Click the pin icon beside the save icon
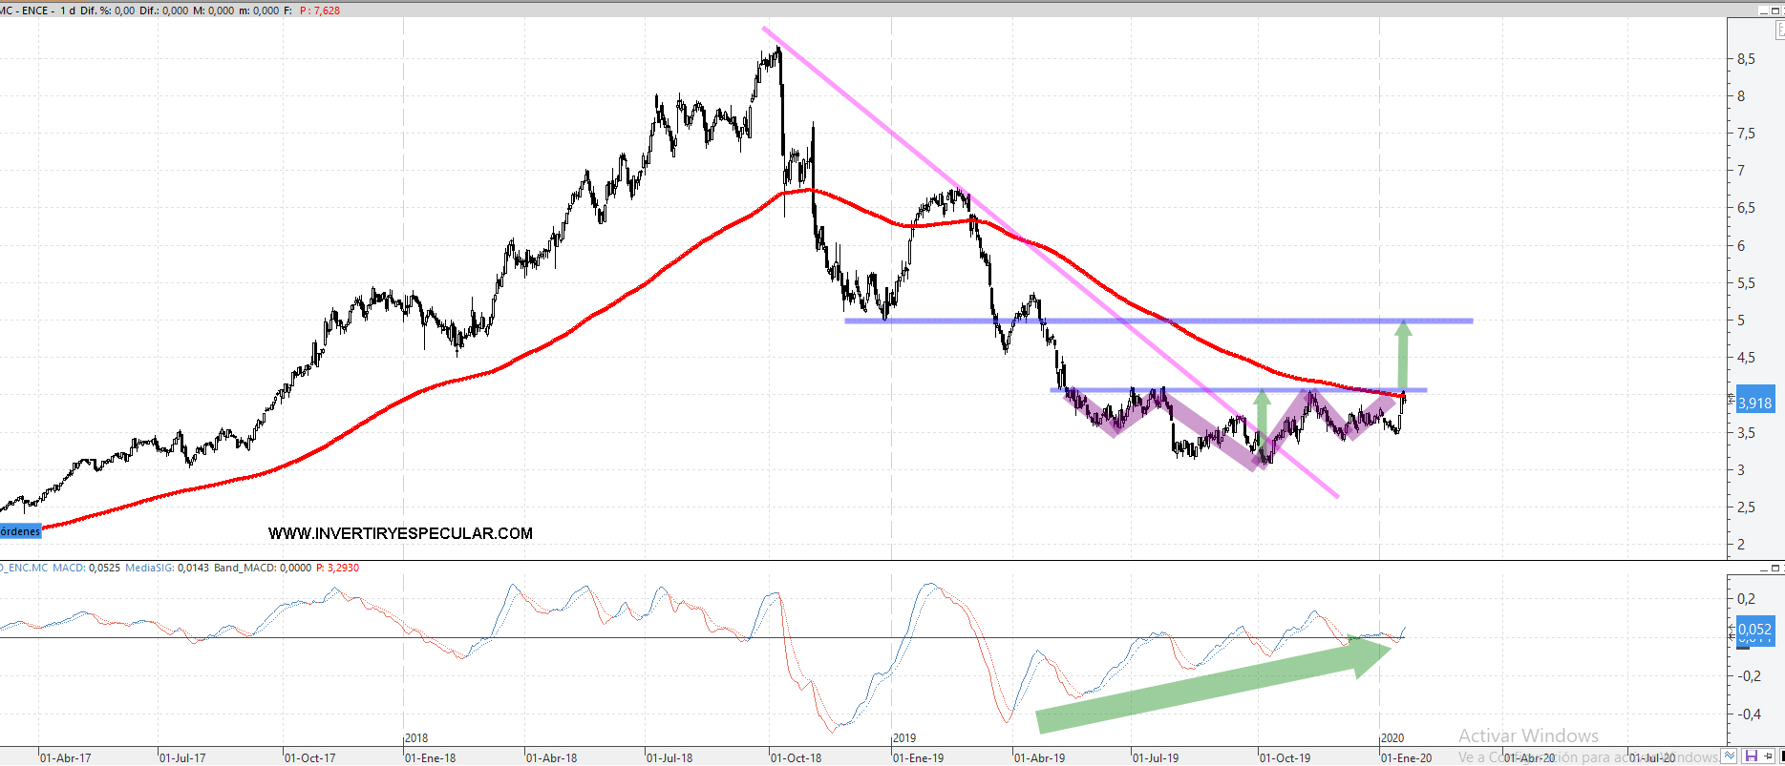Image resolution: width=1785 pixels, height=766 pixels. (1766, 756)
